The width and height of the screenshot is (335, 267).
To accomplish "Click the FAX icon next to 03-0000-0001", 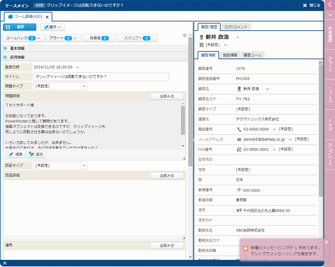I will pos(239,150).
